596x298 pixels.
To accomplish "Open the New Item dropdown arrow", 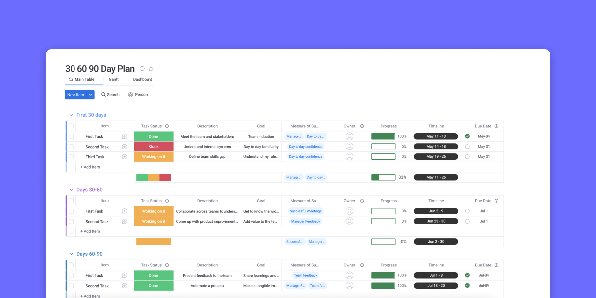I will 91,95.
